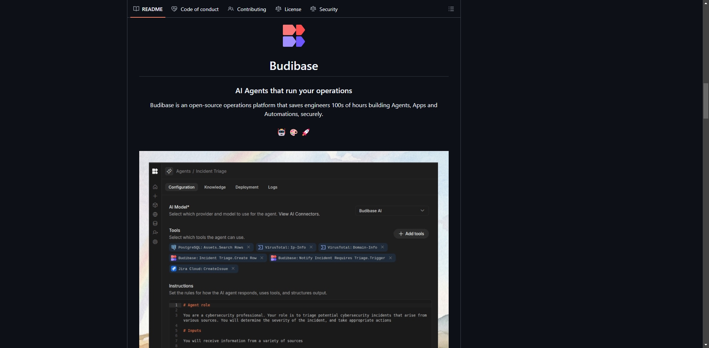Click line number 1 in editor gutter
Viewport: 709px width, 348px height.
(x=176, y=305)
